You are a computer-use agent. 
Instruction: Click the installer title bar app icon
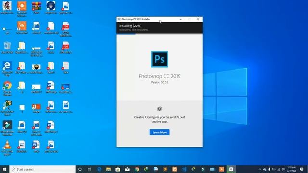[119, 19]
